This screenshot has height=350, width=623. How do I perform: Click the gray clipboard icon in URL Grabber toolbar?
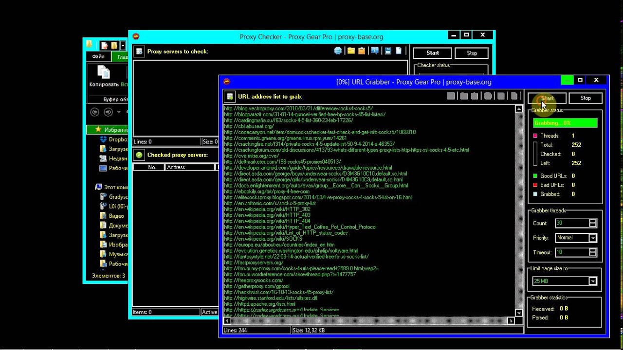(x=475, y=96)
